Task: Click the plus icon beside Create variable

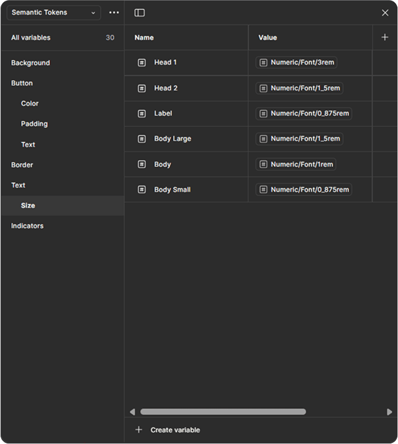Action: pos(139,430)
